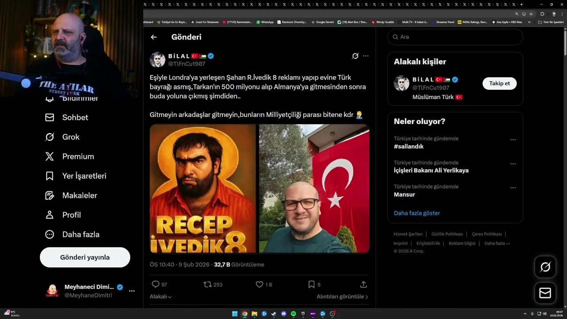Click Alıntıları görüntüle link
This screenshot has width=567, height=319.
pyautogui.click(x=342, y=296)
